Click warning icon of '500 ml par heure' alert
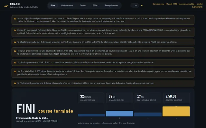Viewport: 206px width, 128px height. pyautogui.click(x=15, y=71)
